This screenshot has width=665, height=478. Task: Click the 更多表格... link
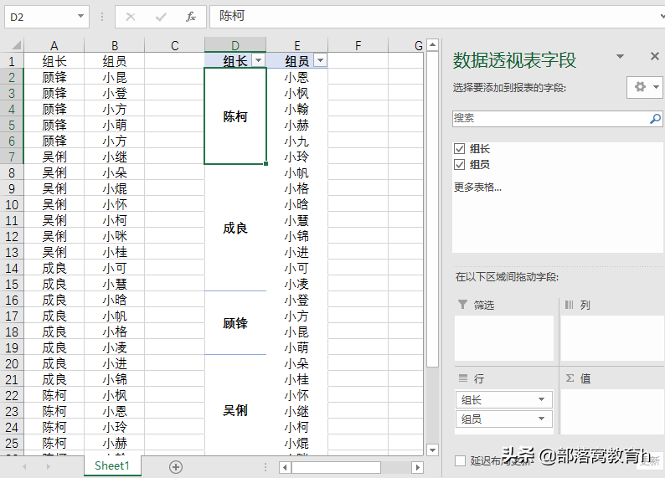pyautogui.click(x=477, y=188)
